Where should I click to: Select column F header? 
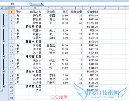90,8
